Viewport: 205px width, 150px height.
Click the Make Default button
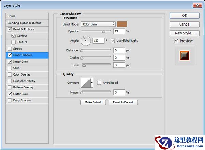(x=93, y=102)
